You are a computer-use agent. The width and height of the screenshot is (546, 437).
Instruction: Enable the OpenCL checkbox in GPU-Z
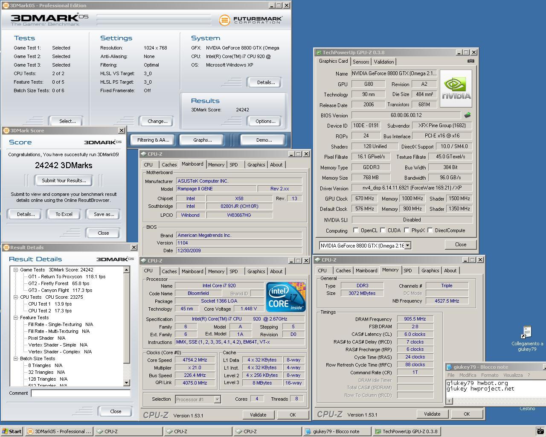coord(356,230)
